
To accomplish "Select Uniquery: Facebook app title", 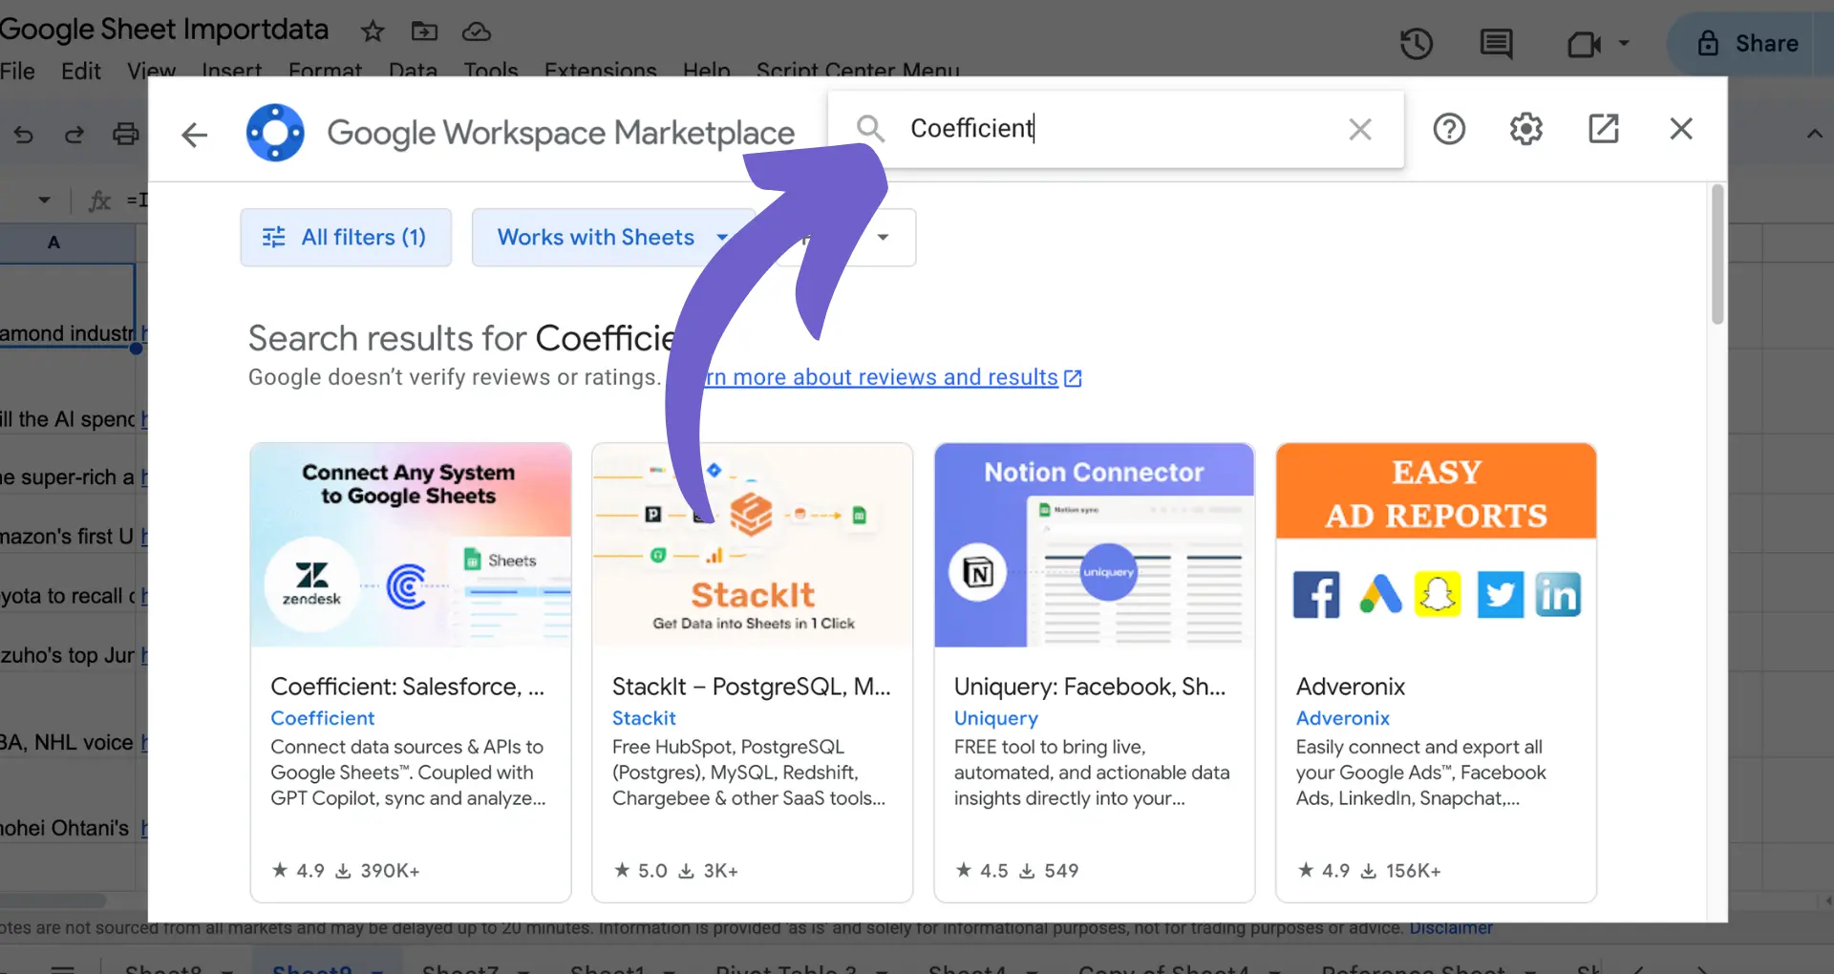I will (1090, 687).
